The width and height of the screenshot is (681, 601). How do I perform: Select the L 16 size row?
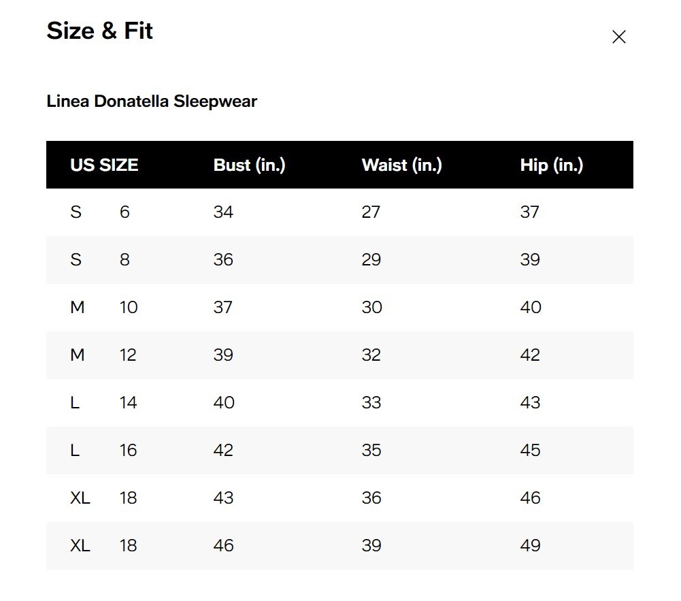pos(339,450)
